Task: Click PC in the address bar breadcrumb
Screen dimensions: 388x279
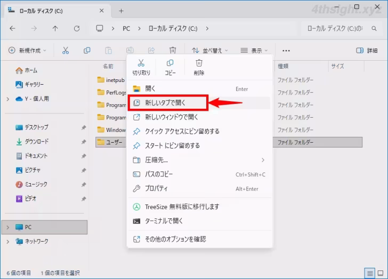Action: (126, 29)
